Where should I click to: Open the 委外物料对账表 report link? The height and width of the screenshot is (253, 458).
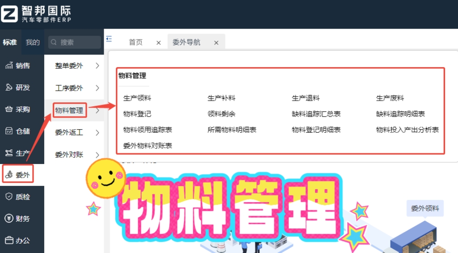click(x=148, y=145)
